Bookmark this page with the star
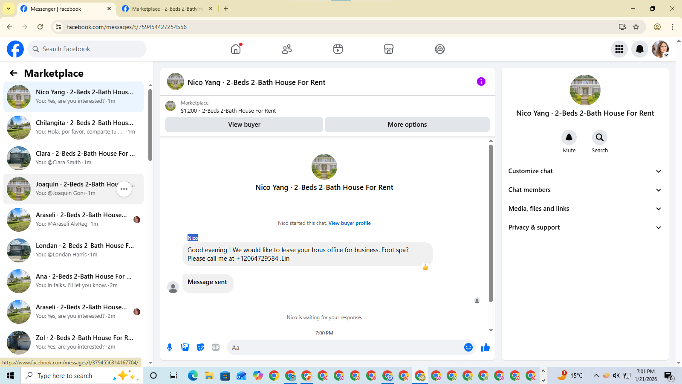Image resolution: width=682 pixels, height=384 pixels. click(636, 27)
